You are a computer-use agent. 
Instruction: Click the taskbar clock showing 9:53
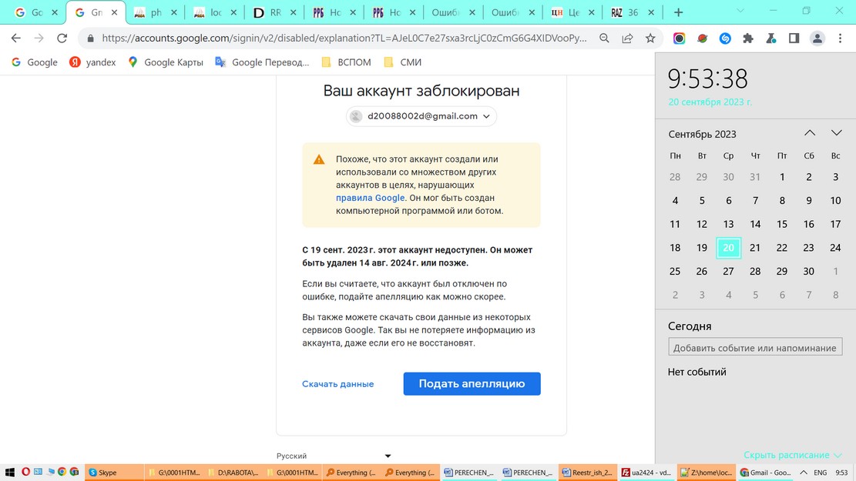pyautogui.click(x=842, y=473)
